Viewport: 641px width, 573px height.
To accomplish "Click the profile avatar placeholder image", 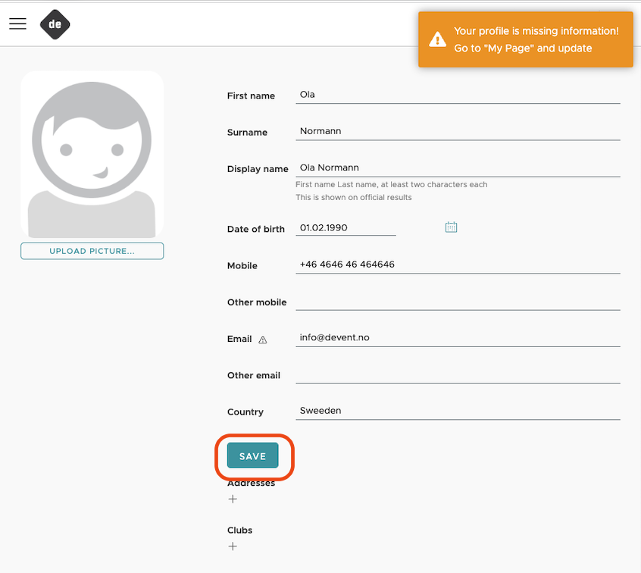I will click(x=92, y=155).
